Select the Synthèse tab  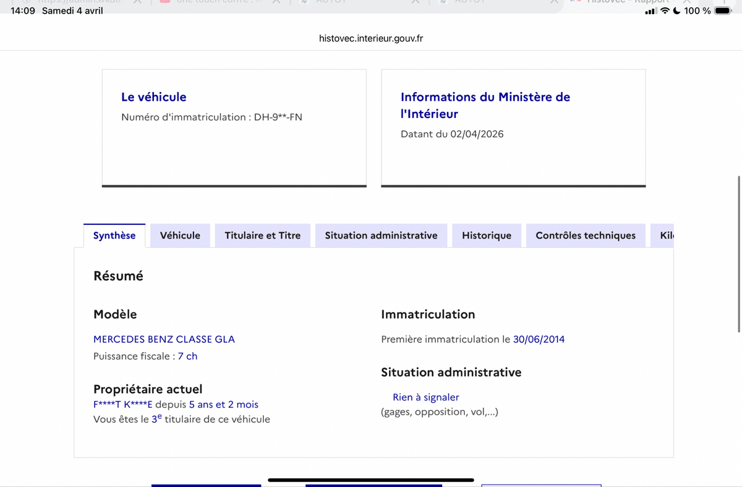tap(114, 235)
